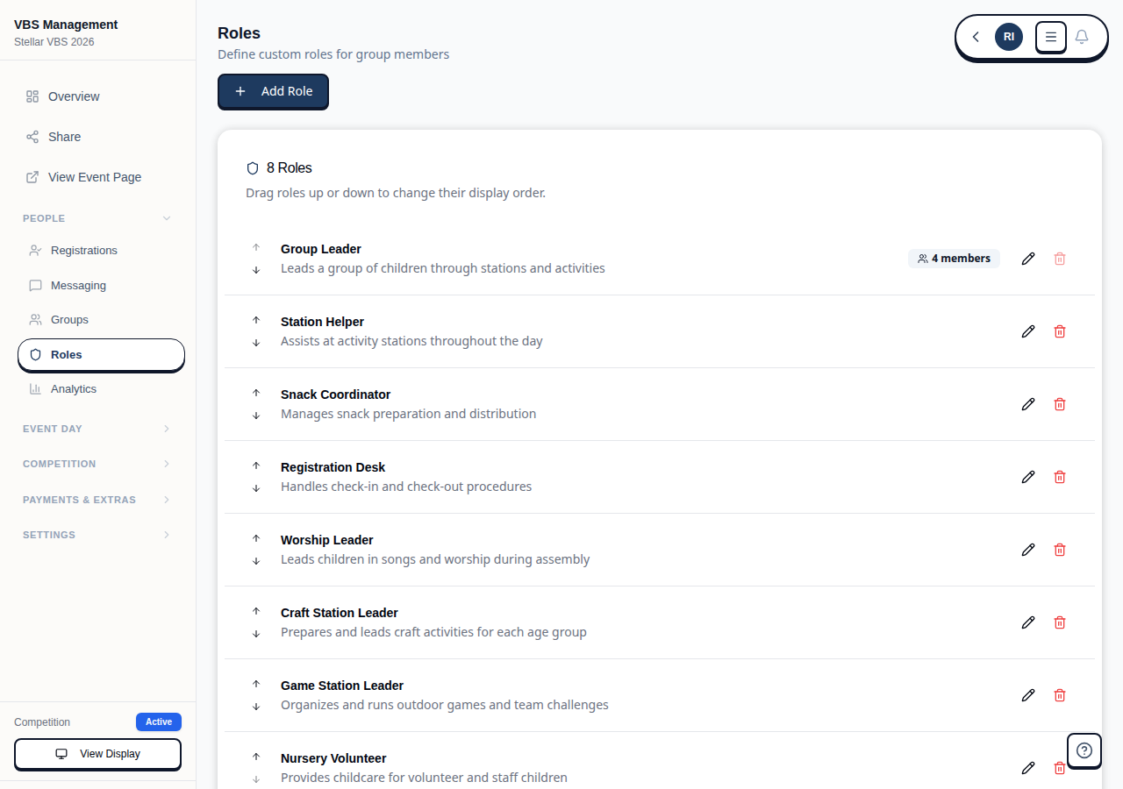1123x789 pixels.
Task: Delete the Craft Station Leader role
Action: point(1060,622)
